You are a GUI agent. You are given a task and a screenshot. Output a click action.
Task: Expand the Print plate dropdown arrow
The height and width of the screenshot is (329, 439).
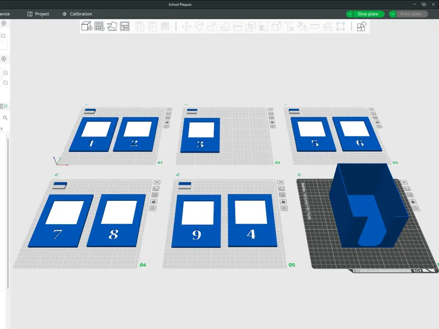click(x=393, y=14)
